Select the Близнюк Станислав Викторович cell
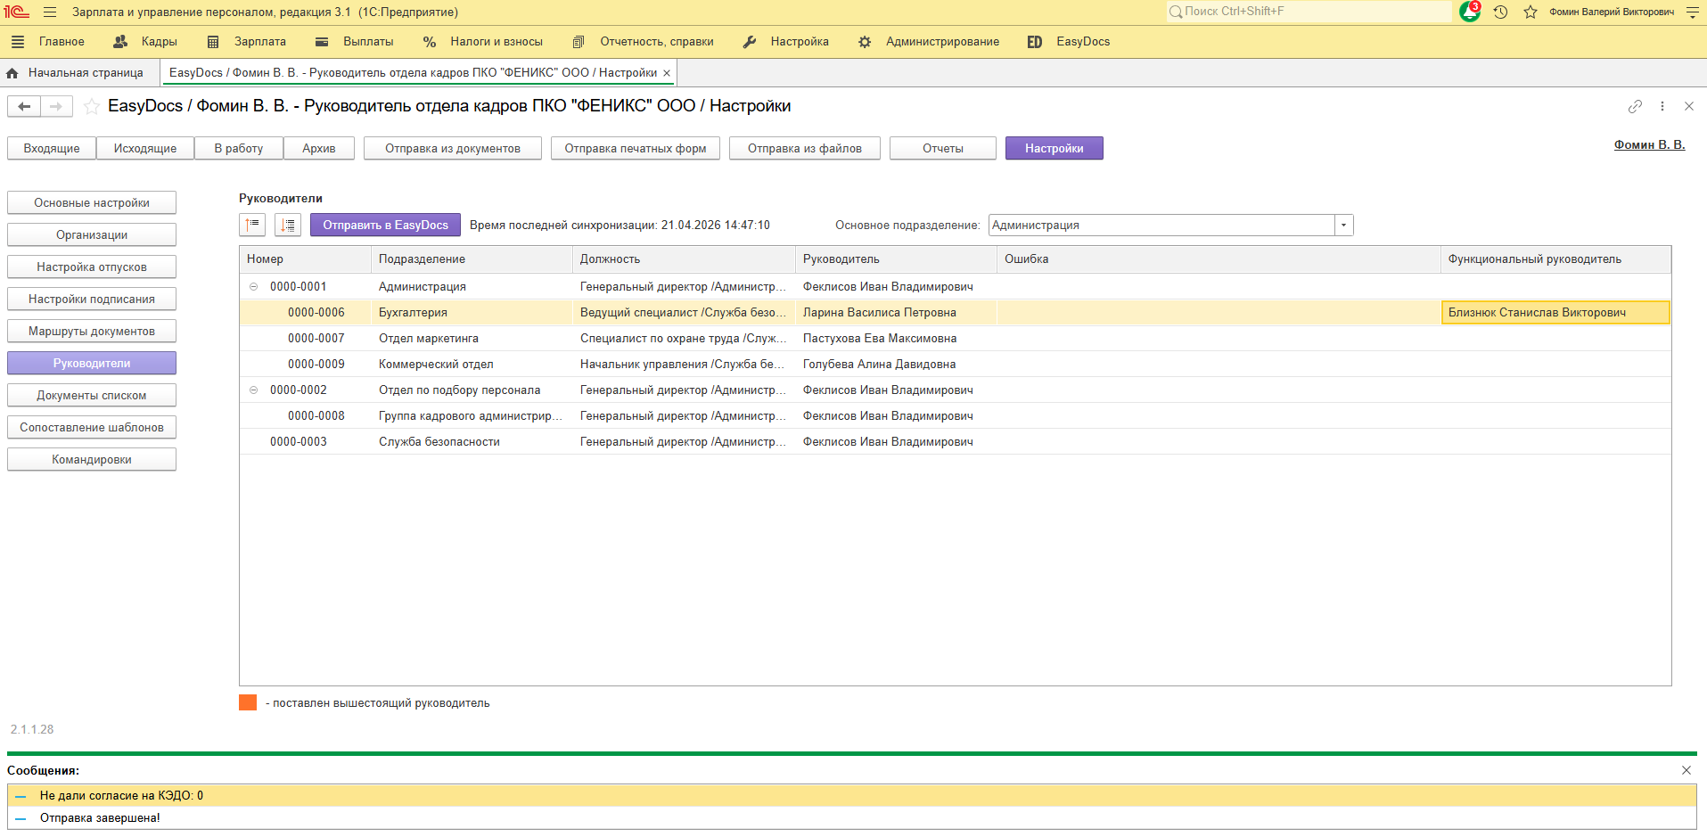1707x837 pixels. (x=1555, y=313)
